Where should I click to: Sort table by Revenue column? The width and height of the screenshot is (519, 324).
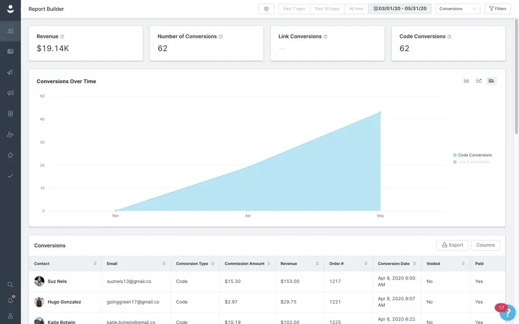point(300,264)
